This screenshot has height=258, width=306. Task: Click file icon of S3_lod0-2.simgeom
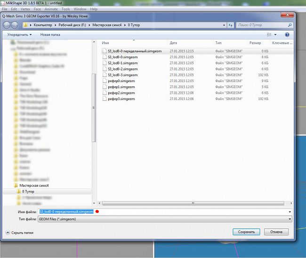click(105, 69)
